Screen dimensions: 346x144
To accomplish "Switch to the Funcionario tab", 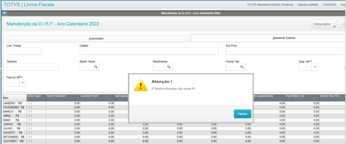I will pyautogui.click(x=96, y=39).
